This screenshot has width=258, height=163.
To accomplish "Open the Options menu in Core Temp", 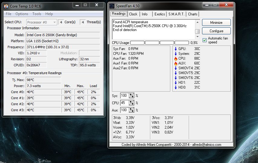I will pos(22,14).
